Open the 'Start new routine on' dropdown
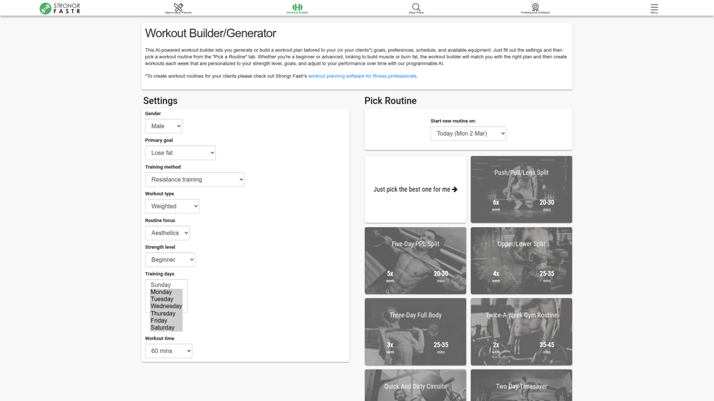The width and height of the screenshot is (714, 401). pos(468,133)
